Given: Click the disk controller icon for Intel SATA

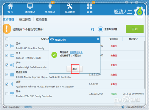Looking at the screenshot, I should (12, 75).
